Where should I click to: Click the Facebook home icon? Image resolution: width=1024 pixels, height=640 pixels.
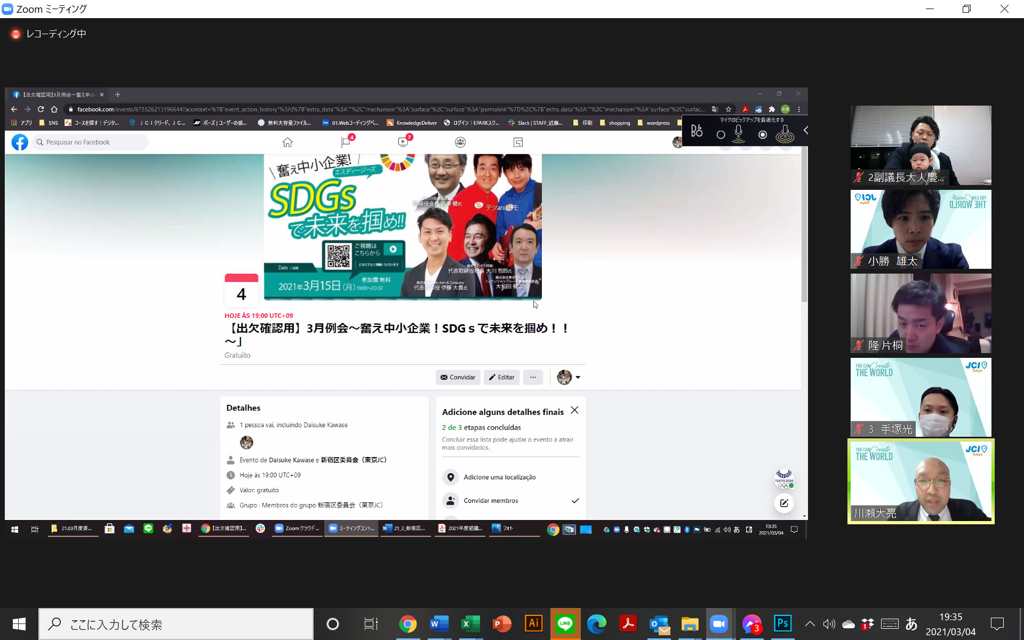click(287, 142)
